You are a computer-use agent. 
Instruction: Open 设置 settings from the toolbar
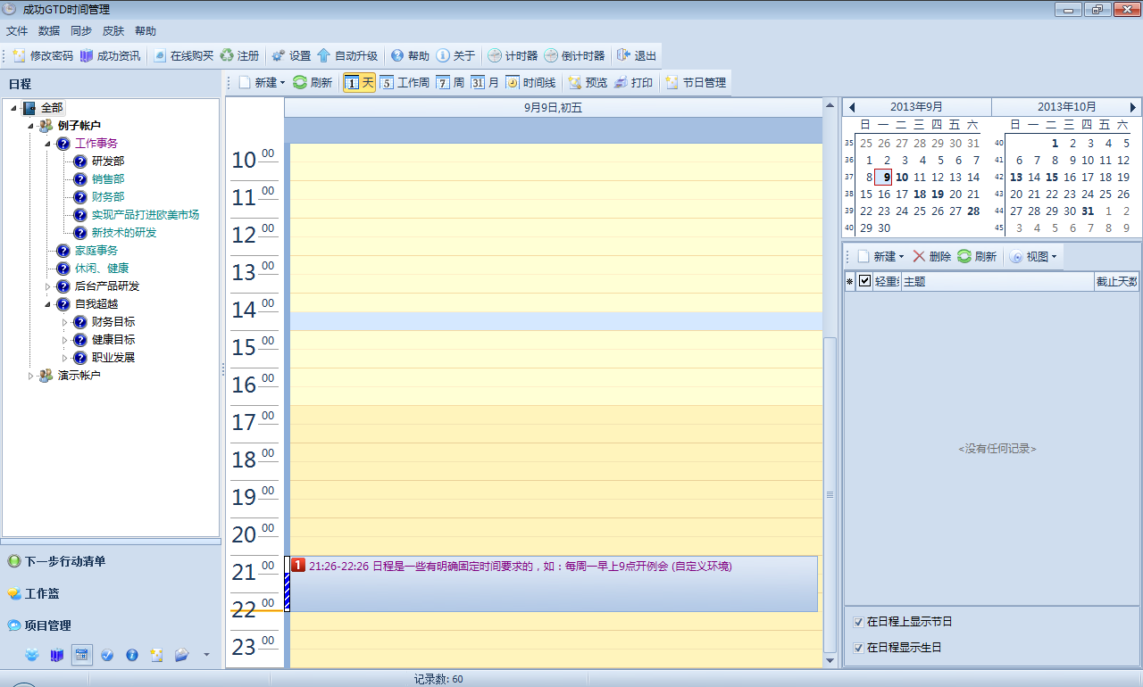[291, 55]
